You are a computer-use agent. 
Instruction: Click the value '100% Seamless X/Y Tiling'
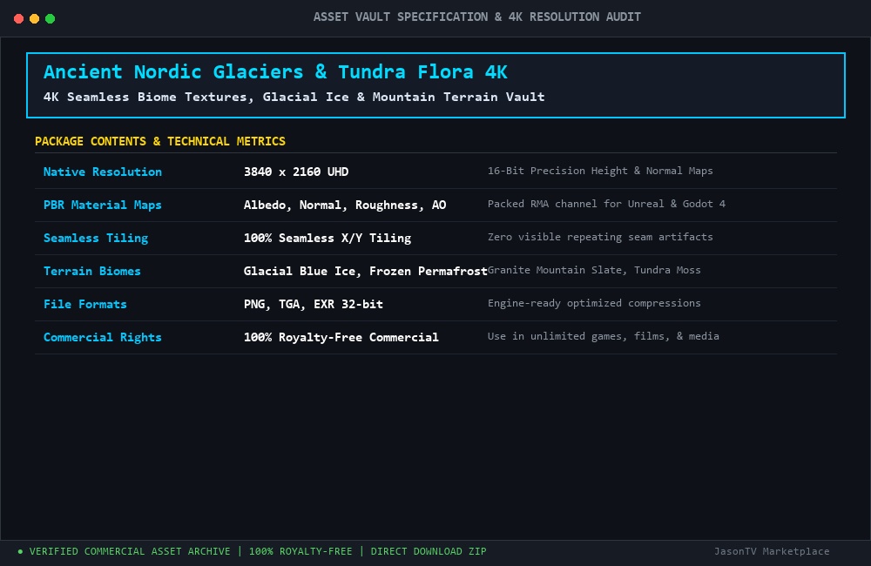327,238
